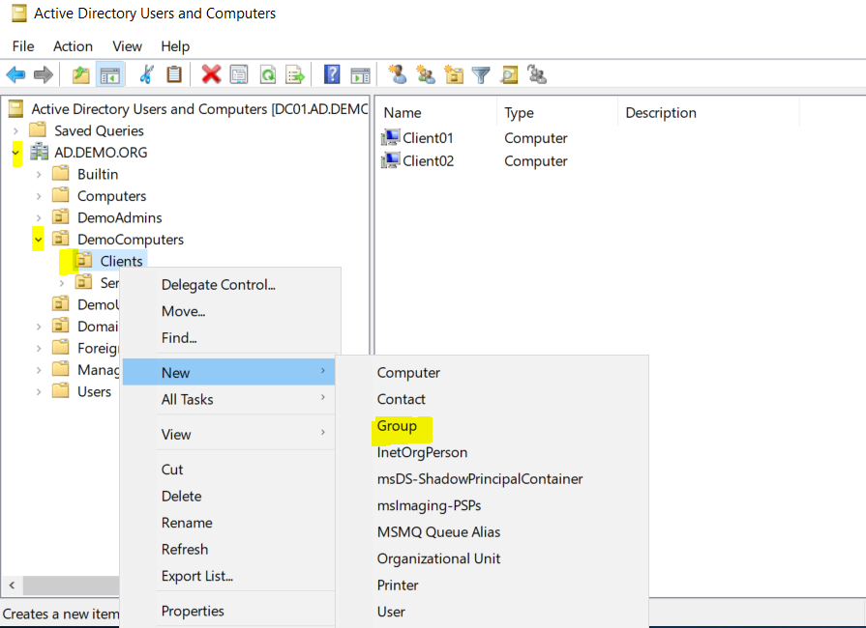Screen dimensions: 866x628
Task: Click the Saved Queries folder icon
Action: 38,130
